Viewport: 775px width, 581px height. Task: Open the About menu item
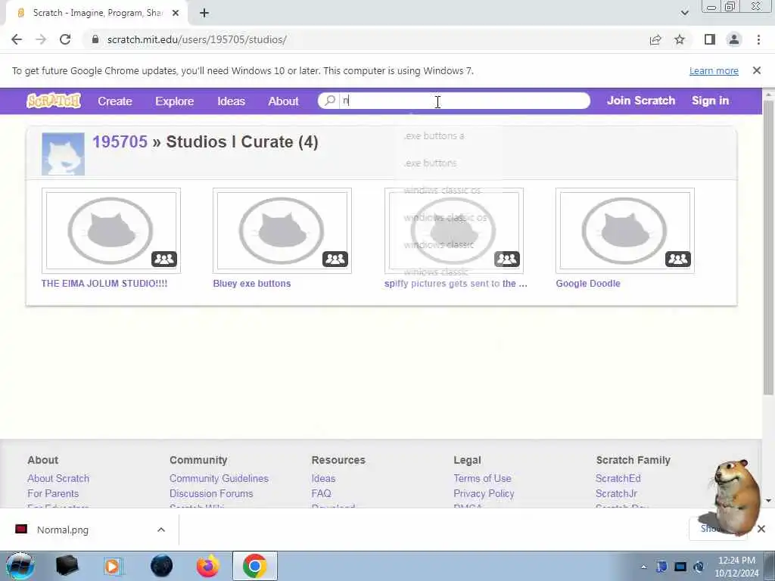click(283, 101)
